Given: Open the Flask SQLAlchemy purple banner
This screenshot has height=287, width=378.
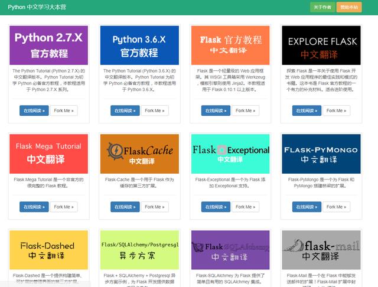Looking at the screenshot, I should [x=230, y=250].
